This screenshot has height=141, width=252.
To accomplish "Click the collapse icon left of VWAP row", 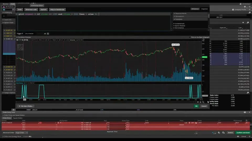I will [x=14, y=110].
